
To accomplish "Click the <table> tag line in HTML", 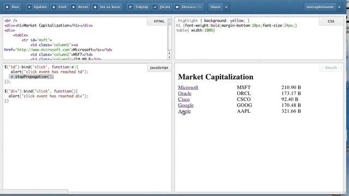I will click(x=21, y=35).
